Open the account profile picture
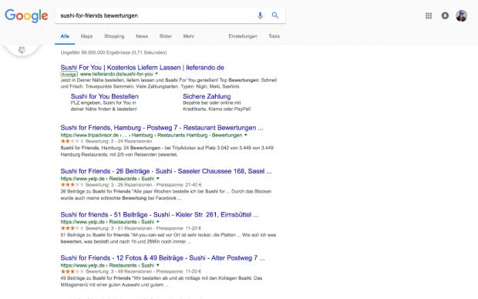The height and width of the screenshot is (299, 478). 462,15
